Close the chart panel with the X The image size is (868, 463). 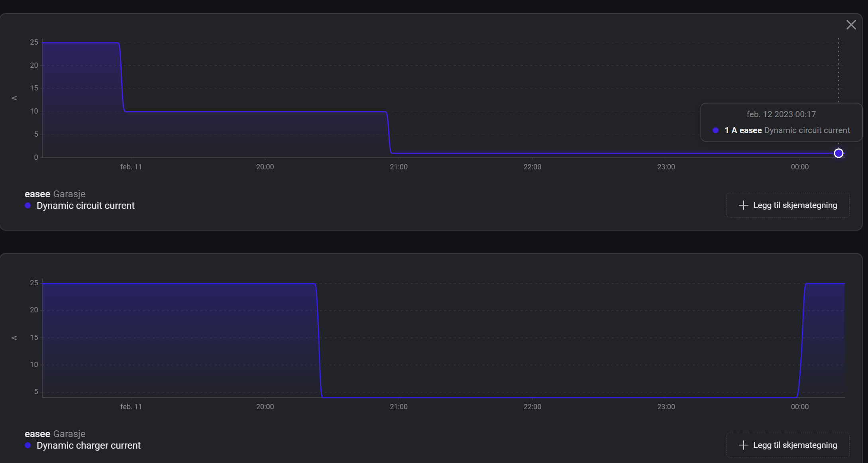[x=851, y=25]
